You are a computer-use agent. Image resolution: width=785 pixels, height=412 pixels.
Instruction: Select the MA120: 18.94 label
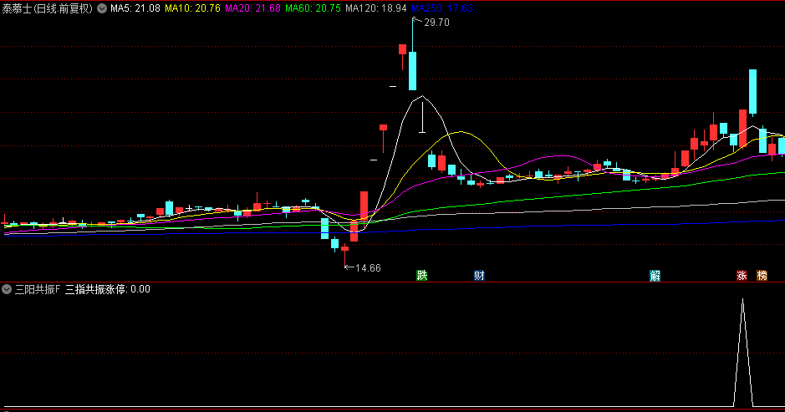point(376,8)
